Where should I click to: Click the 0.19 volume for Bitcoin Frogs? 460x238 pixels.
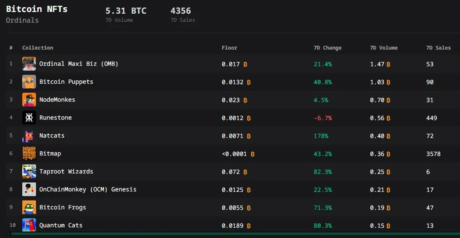click(377, 208)
